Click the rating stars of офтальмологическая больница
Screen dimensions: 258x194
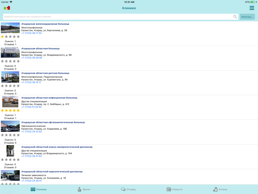[10, 135]
